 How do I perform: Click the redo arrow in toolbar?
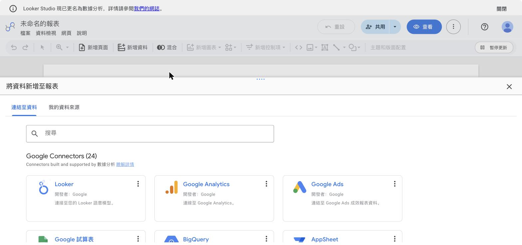tap(25, 48)
